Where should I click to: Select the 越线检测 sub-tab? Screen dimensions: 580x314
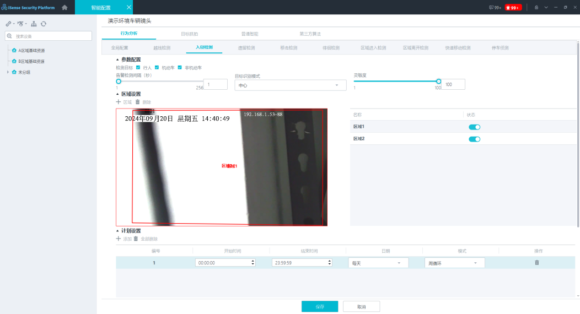pos(162,48)
